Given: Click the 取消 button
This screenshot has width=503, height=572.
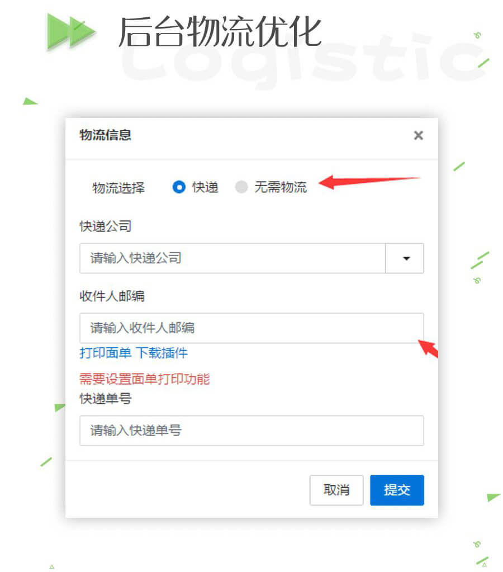Looking at the screenshot, I should tap(336, 490).
